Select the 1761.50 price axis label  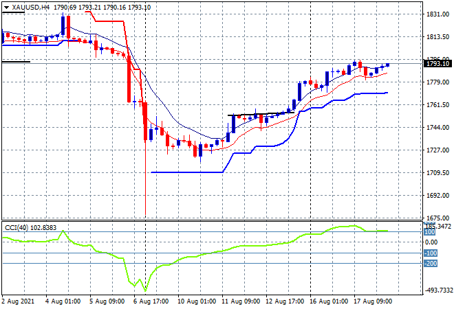point(437,105)
